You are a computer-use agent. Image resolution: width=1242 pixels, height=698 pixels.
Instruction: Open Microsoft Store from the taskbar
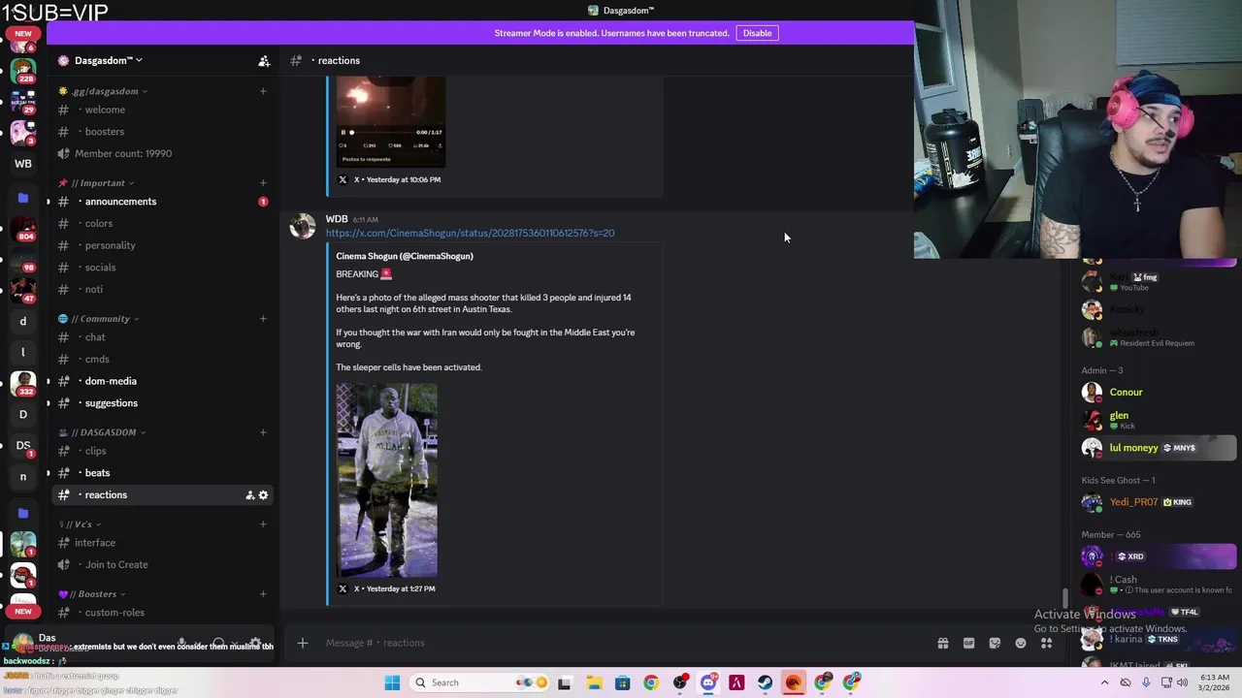622,682
